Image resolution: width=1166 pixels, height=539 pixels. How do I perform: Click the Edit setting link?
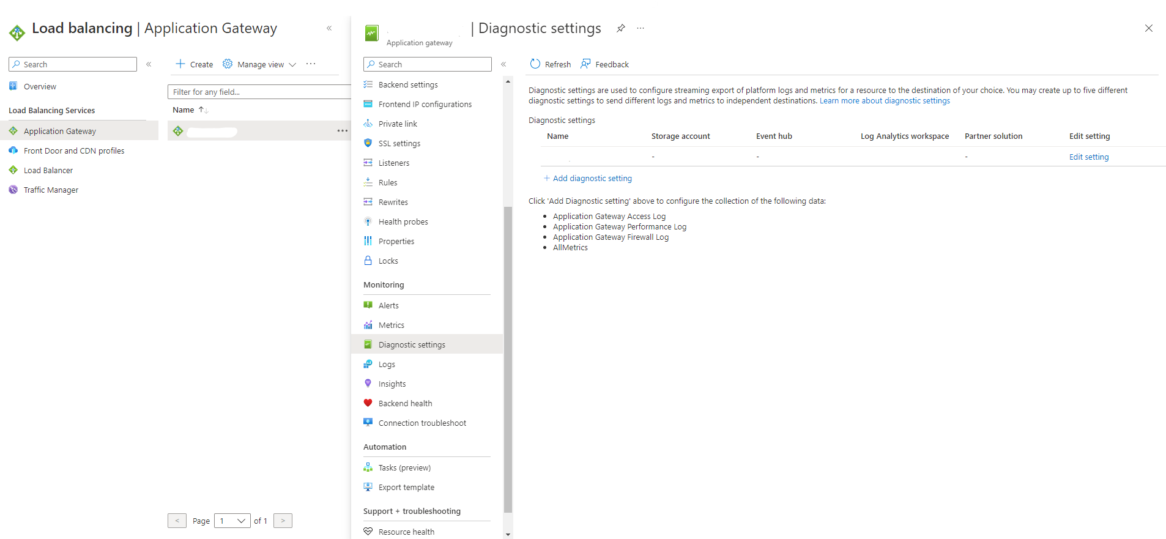pos(1088,157)
